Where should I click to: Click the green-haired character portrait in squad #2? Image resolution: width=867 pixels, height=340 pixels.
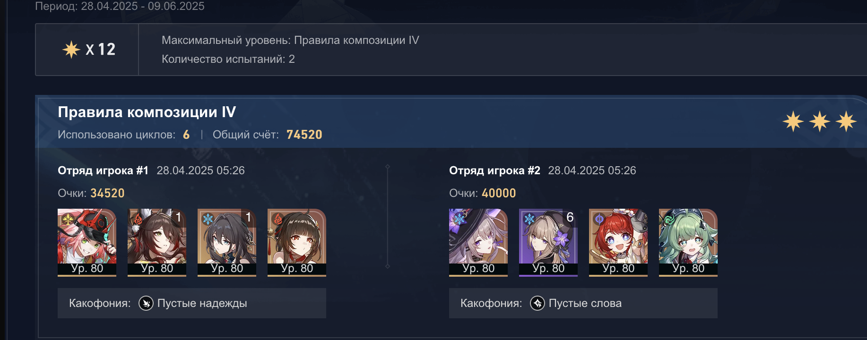(688, 242)
